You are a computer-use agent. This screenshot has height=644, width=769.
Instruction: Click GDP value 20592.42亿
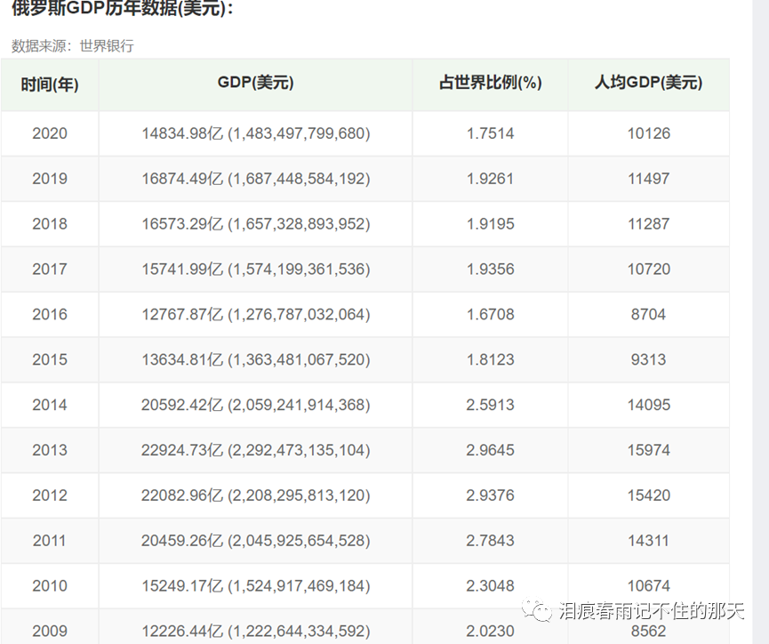(182, 405)
